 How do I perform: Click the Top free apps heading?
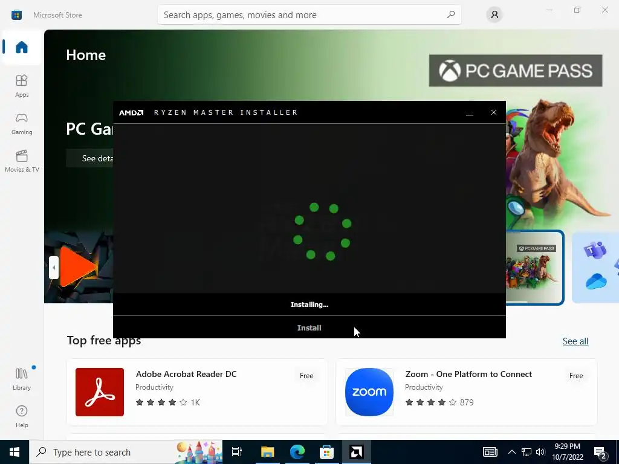104,341
